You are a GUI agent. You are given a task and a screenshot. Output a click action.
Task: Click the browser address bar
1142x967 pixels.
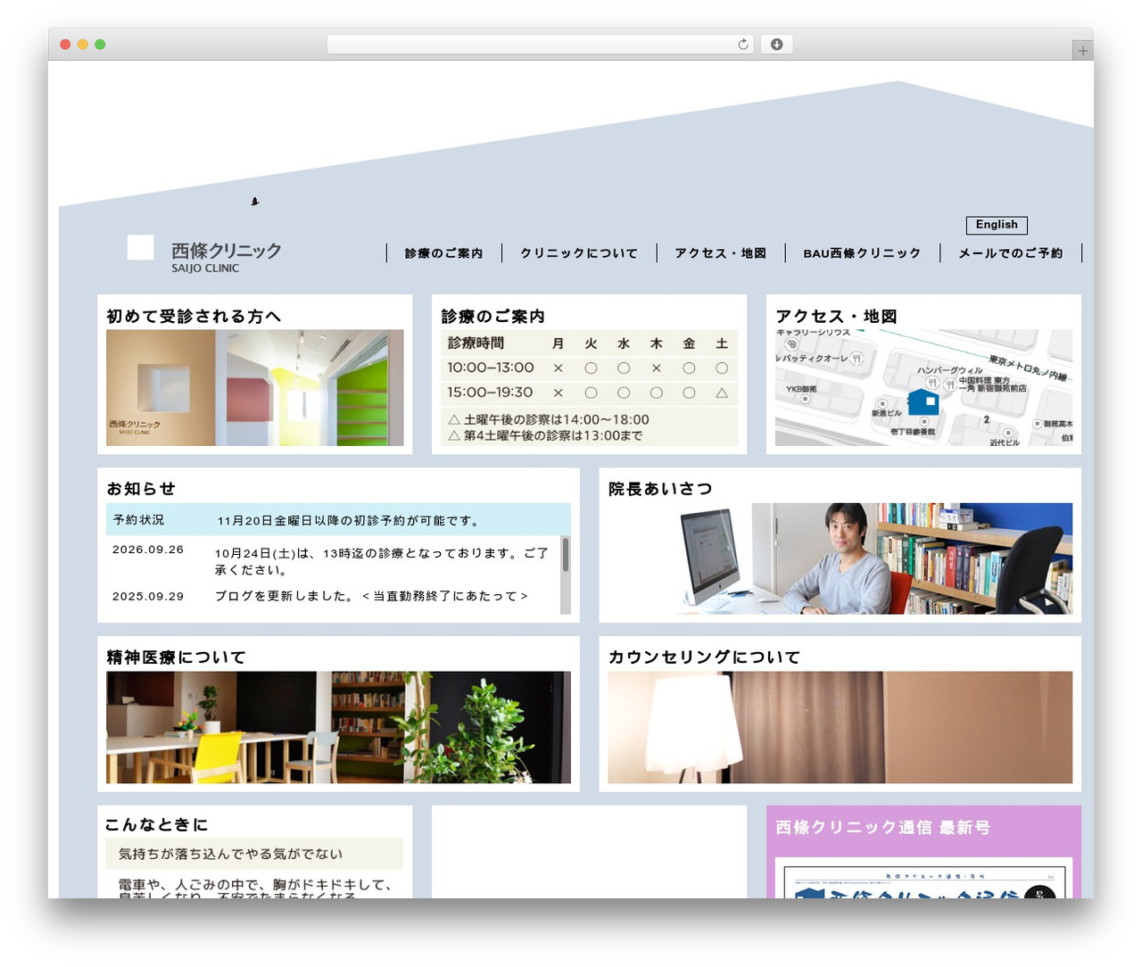[540, 45]
